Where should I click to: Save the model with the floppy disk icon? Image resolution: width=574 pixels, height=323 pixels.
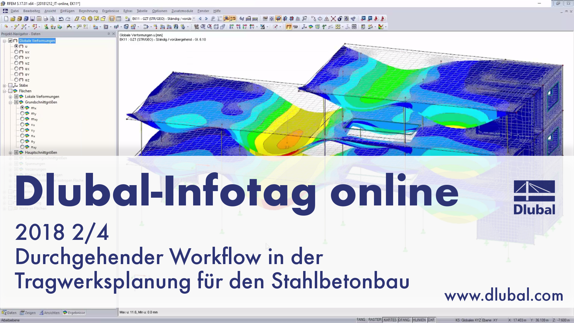33,19
